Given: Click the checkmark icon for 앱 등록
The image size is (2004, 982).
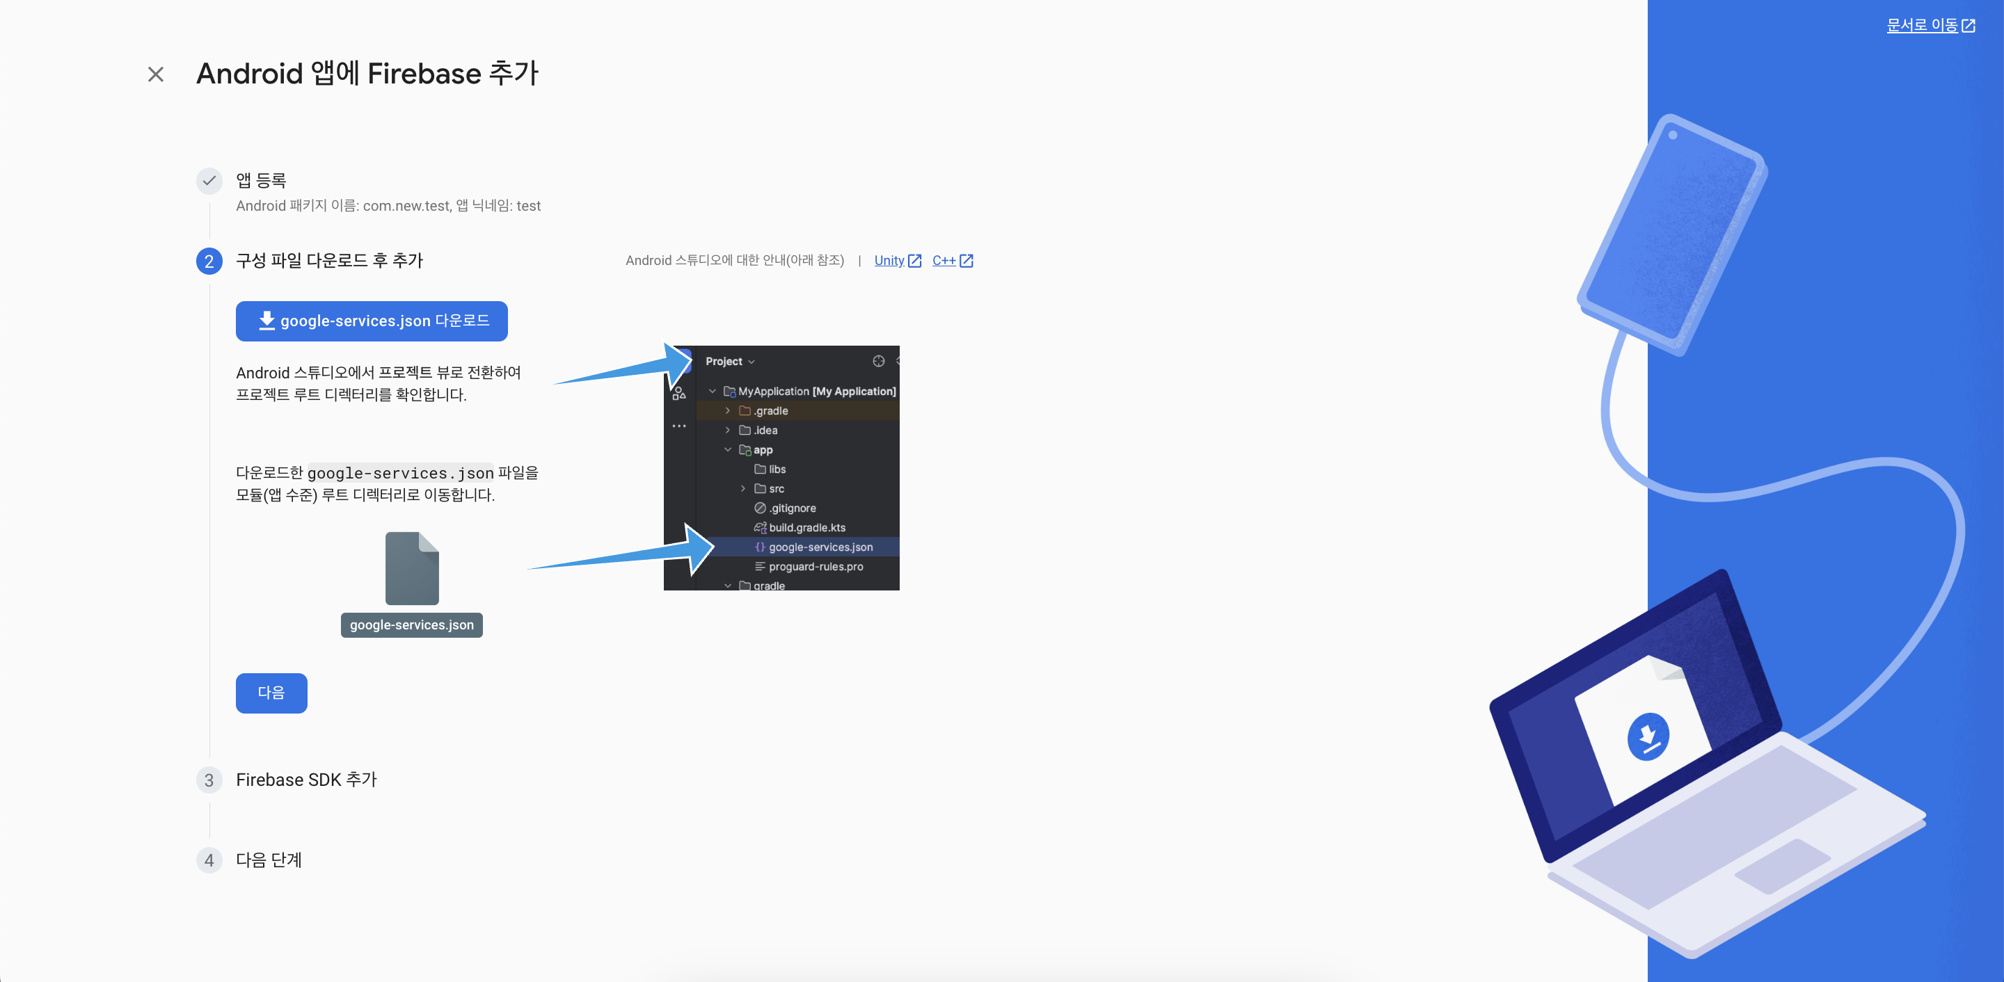Looking at the screenshot, I should [x=209, y=180].
